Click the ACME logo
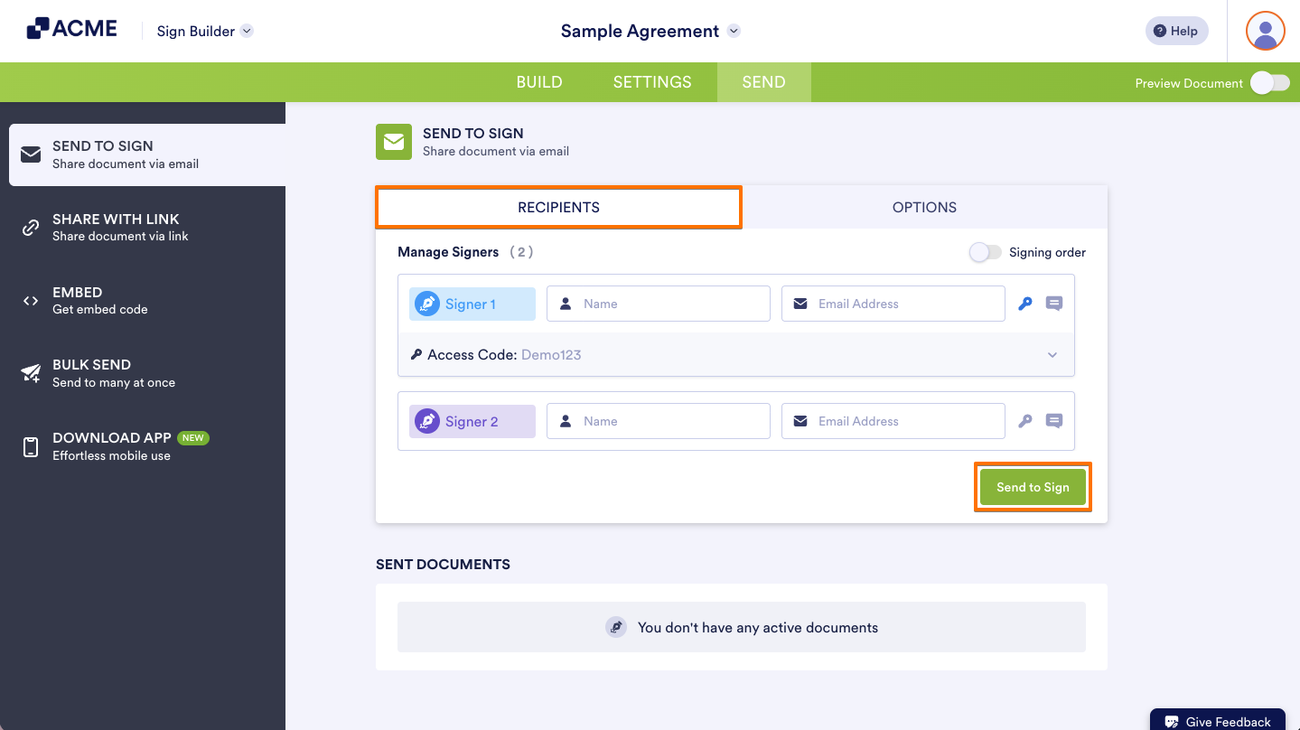 [x=72, y=29]
